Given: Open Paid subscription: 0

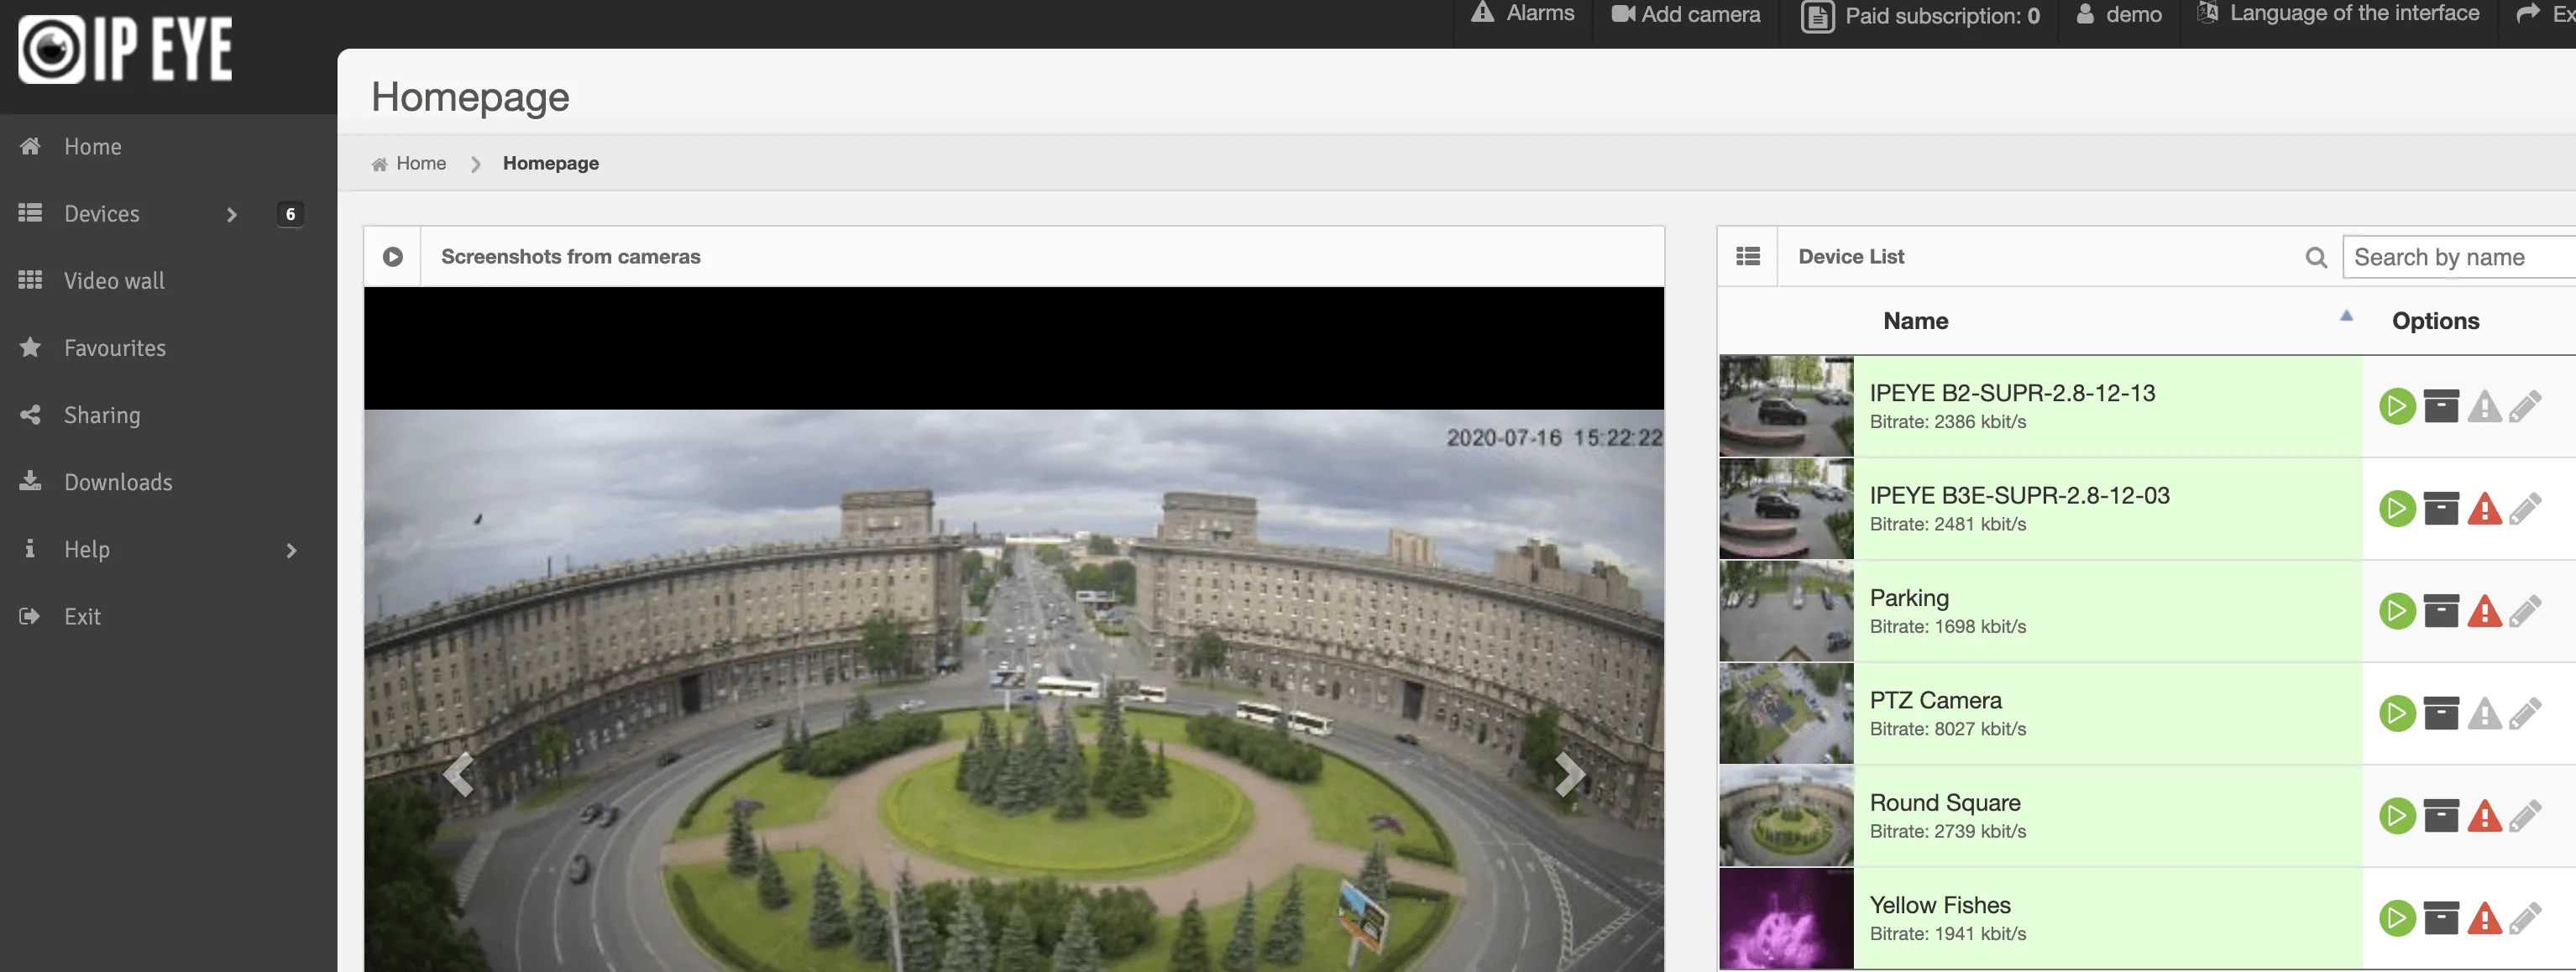Looking at the screenshot, I should pos(1920,16).
